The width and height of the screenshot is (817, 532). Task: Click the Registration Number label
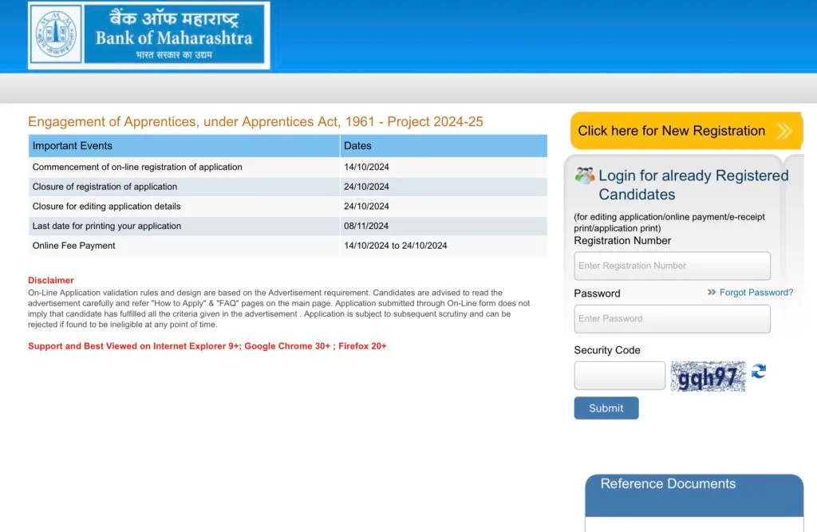point(622,241)
